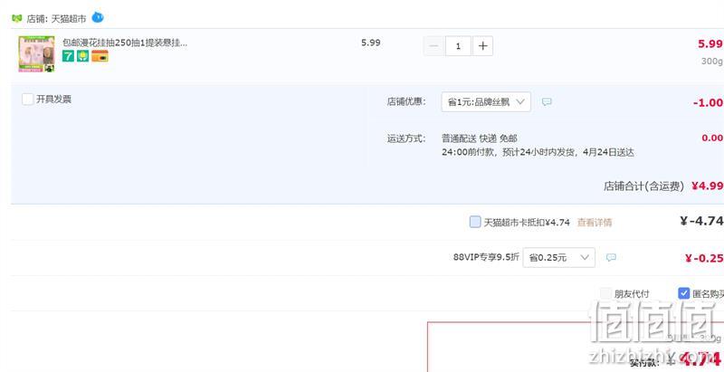Viewport: 724px width, 372px height.
Task: Tick the 朋友代付 checkbox
Action: coord(605,293)
